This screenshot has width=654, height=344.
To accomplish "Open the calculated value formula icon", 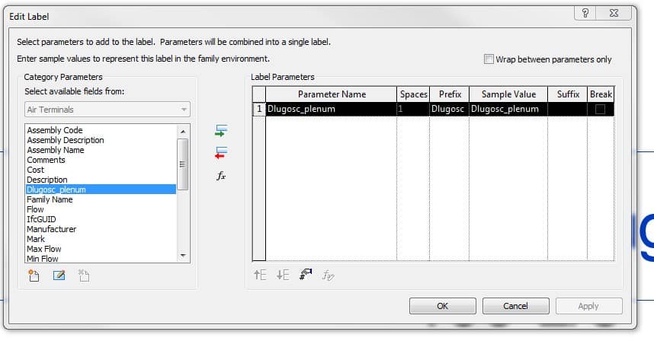I will click(x=220, y=176).
